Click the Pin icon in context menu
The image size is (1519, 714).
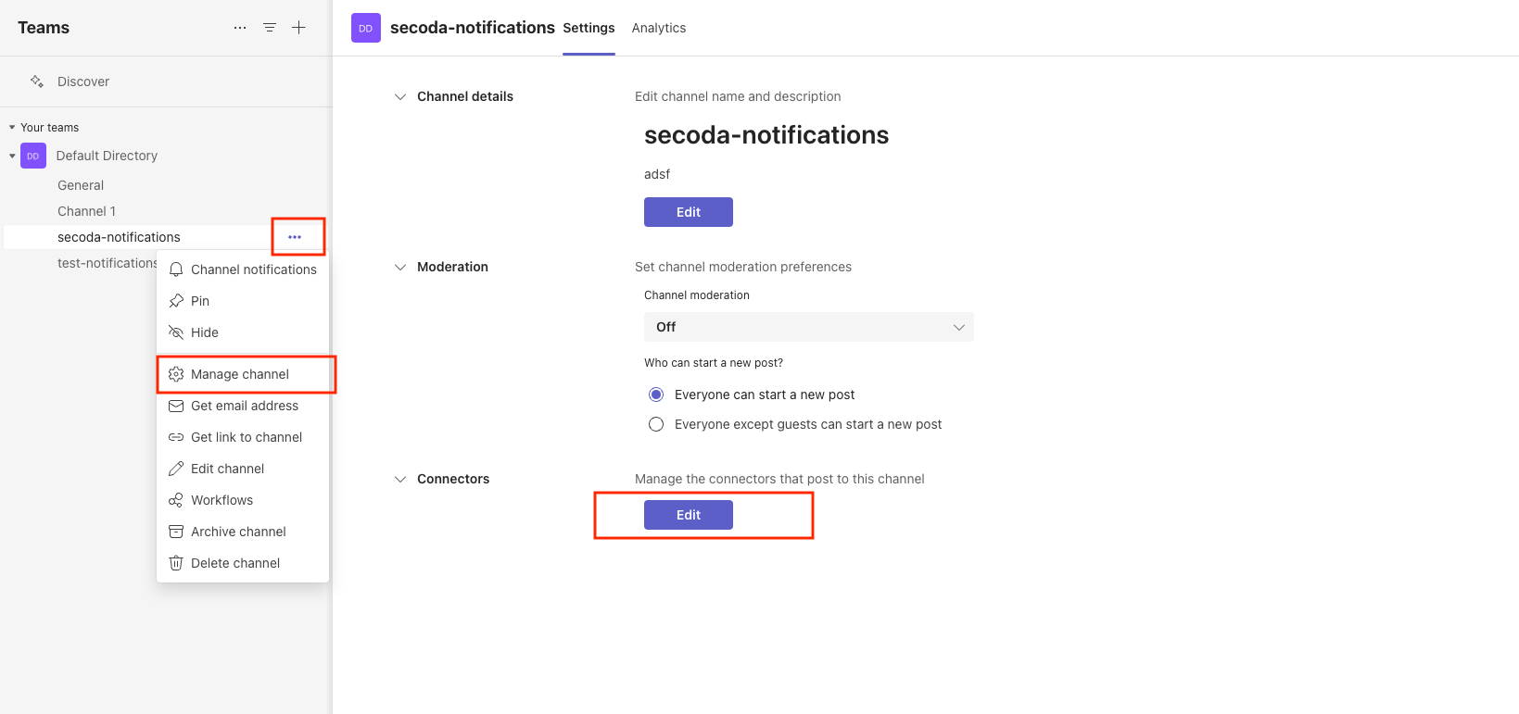176,301
